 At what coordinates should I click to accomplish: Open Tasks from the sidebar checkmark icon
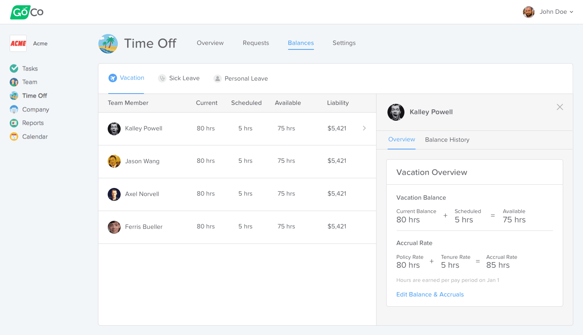tap(14, 68)
